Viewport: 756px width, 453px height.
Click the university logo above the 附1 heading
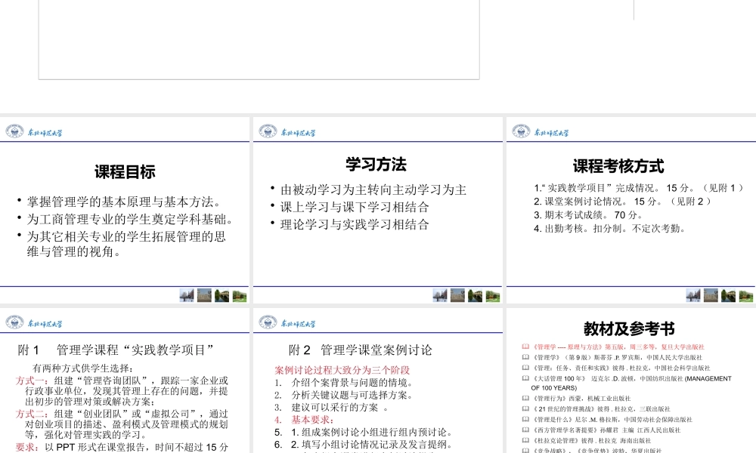15,323
